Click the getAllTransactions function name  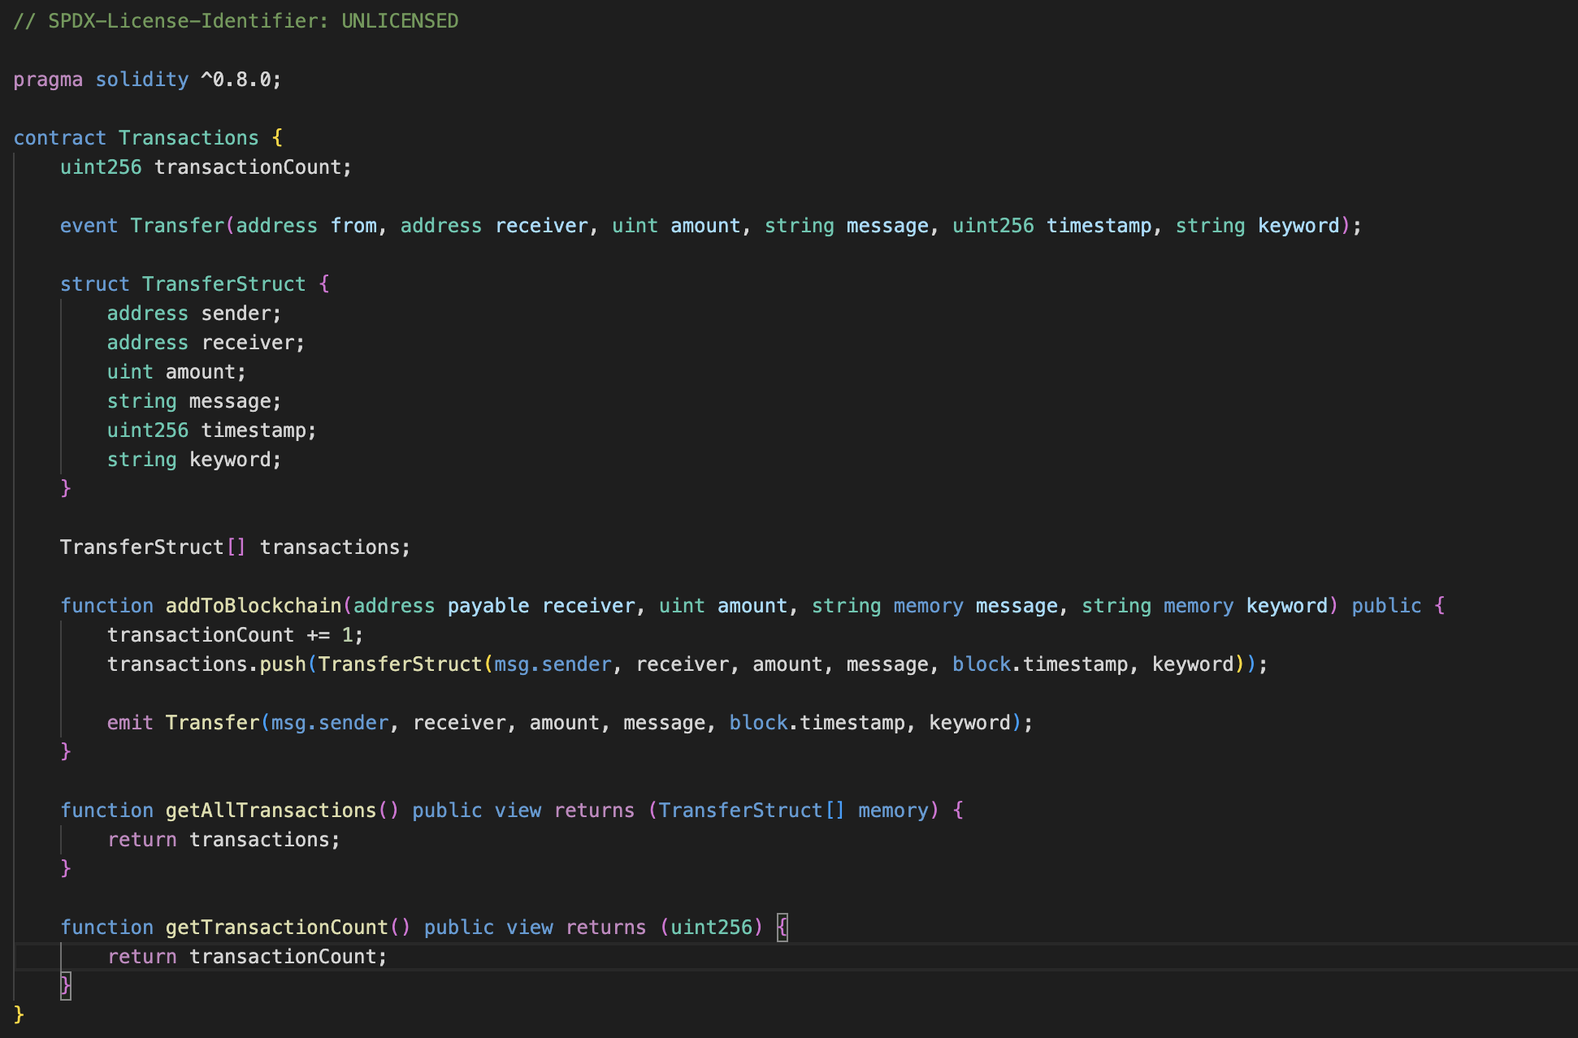274,810
